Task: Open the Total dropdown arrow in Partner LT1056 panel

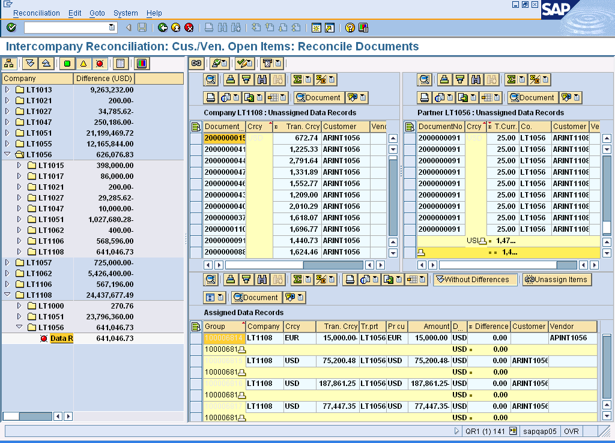Action: [522, 80]
